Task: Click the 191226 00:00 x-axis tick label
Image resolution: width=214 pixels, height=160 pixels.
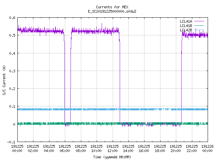Action: 207,149
